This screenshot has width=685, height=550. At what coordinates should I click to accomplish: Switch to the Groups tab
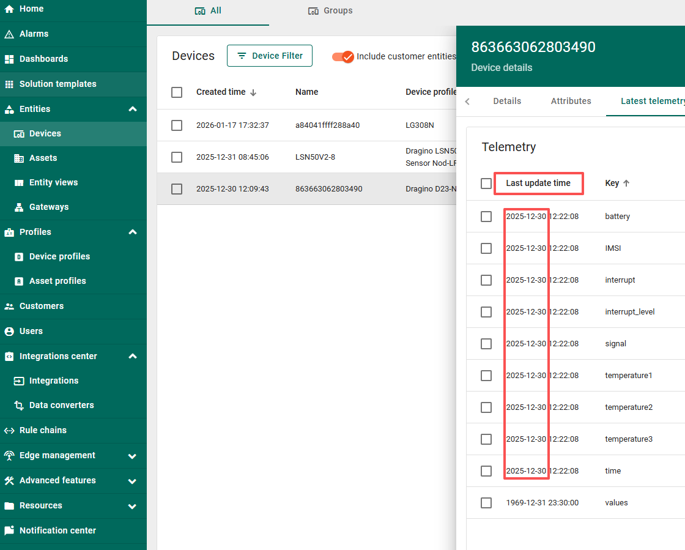330,11
